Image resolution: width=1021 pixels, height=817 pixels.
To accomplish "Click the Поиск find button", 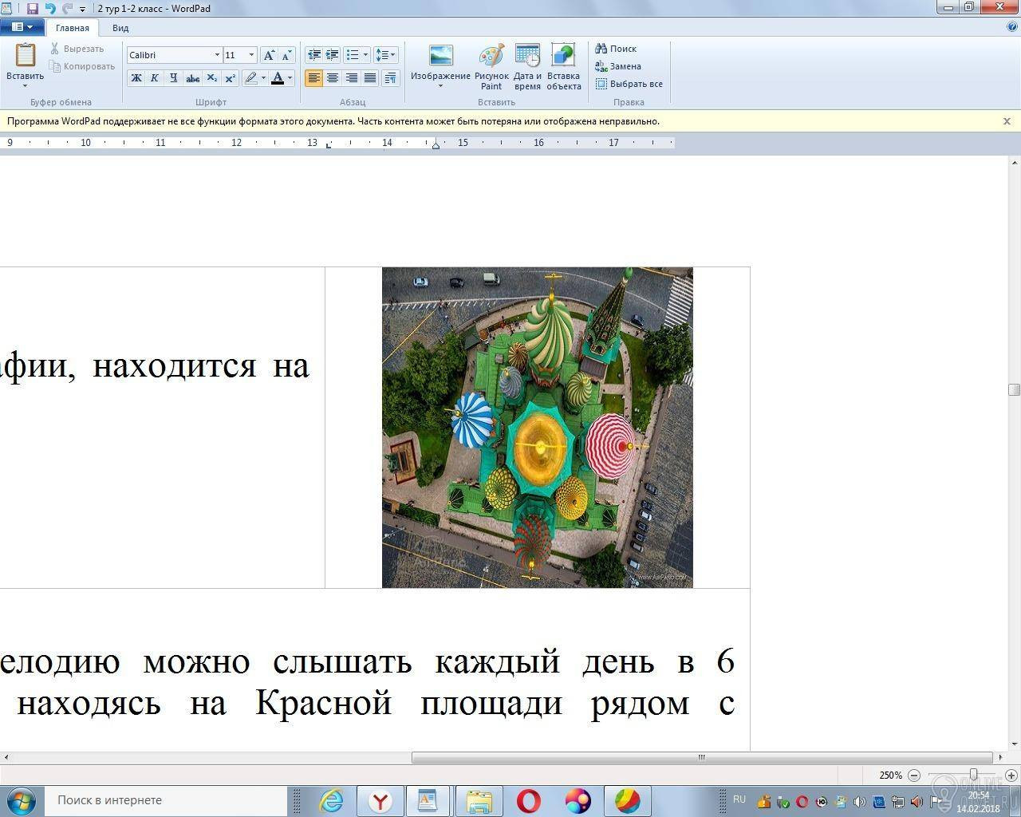I will coord(616,49).
